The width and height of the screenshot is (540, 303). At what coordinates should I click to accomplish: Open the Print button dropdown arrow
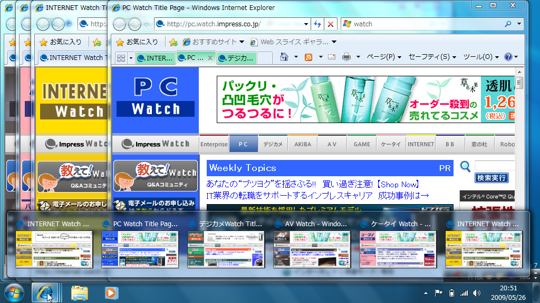point(358,57)
